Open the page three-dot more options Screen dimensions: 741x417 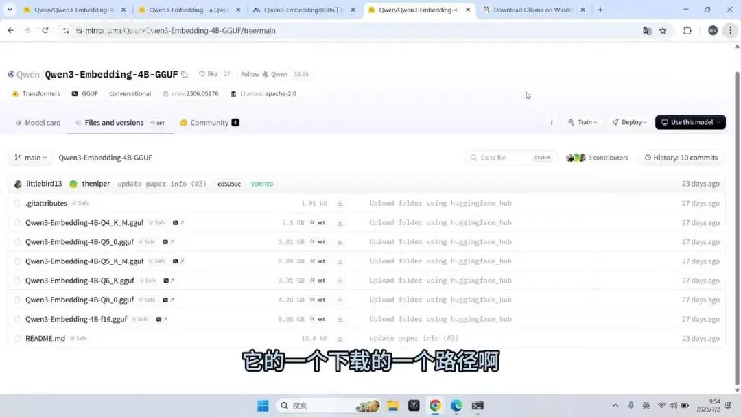click(552, 122)
